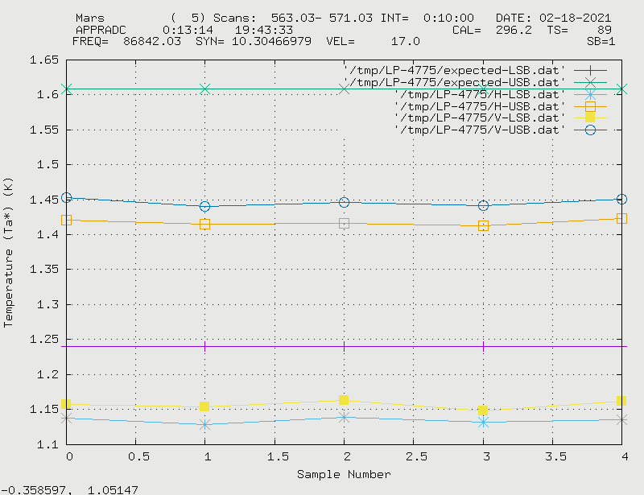Click expected-LSB purple tick at sample 1

205,347
